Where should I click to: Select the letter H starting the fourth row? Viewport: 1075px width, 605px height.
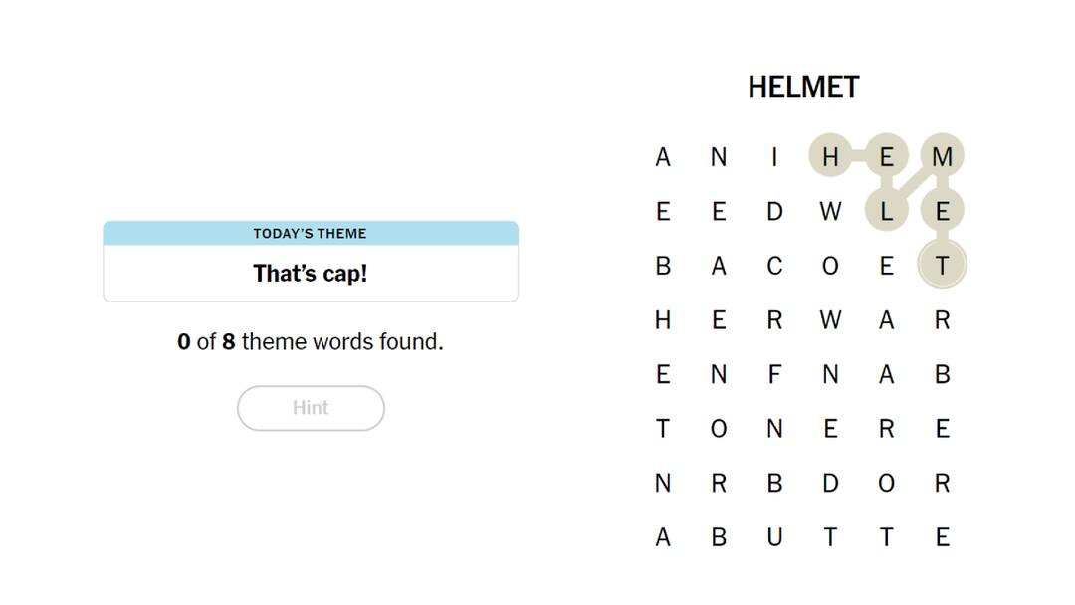(661, 319)
